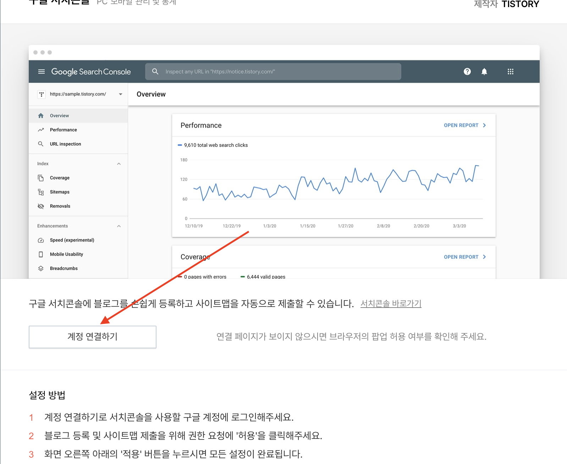Open the sample.tistory.com property dropdown

[x=121, y=94]
